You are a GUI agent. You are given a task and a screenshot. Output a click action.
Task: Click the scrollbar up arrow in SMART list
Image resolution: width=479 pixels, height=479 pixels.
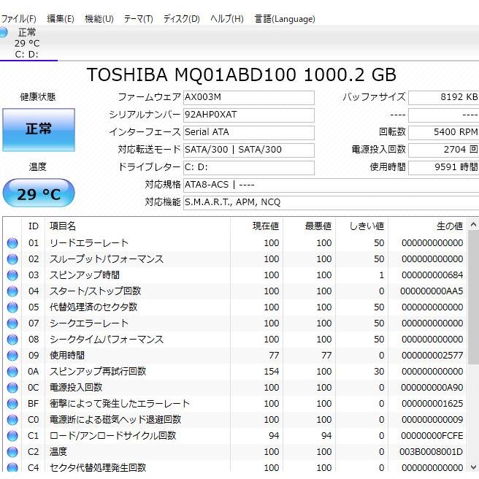pyautogui.click(x=473, y=225)
